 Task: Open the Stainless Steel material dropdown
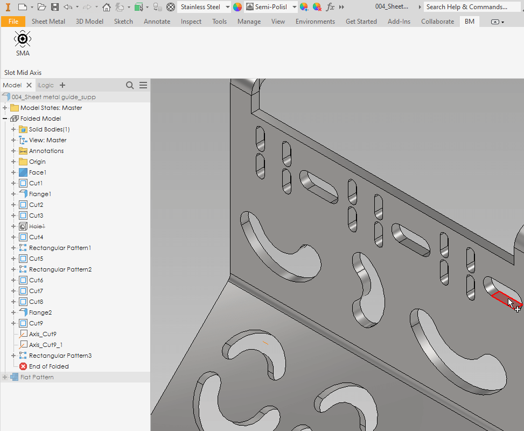(227, 7)
